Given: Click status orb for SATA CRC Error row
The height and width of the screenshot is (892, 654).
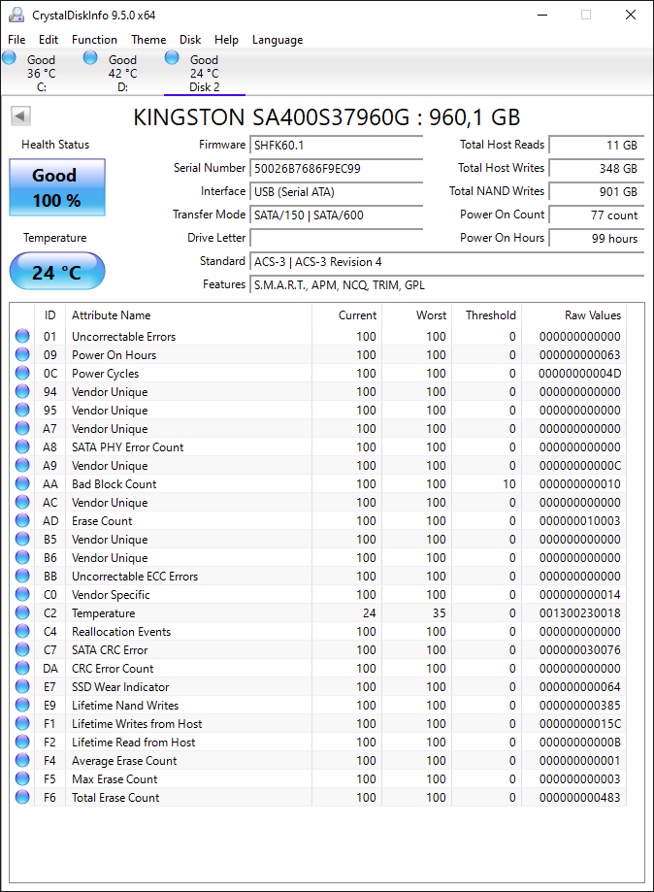Looking at the screenshot, I should click(x=22, y=649).
